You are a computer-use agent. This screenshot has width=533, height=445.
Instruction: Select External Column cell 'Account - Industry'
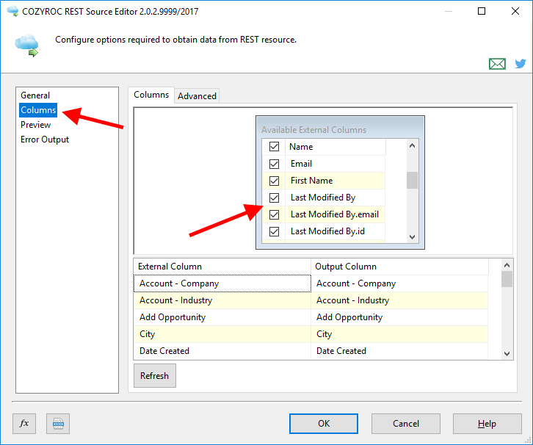[x=222, y=300]
